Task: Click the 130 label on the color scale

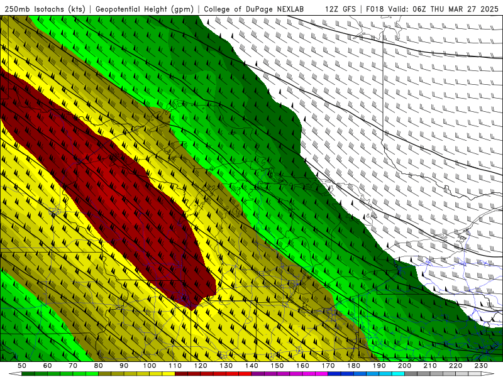Action: [x=226, y=366]
